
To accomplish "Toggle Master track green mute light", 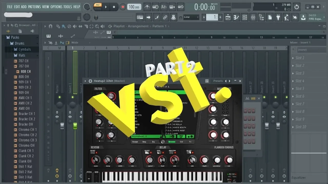I will tap(59, 97).
